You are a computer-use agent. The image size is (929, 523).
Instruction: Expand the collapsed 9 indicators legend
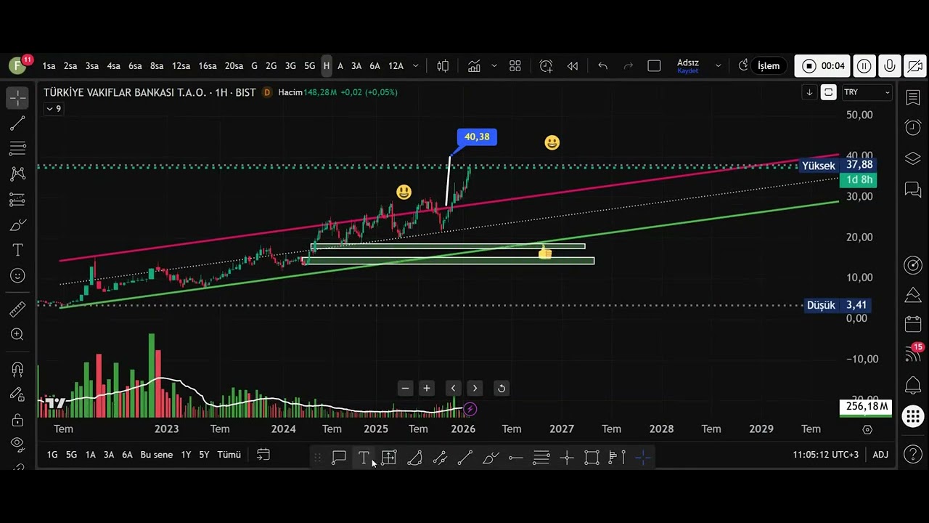[54, 109]
